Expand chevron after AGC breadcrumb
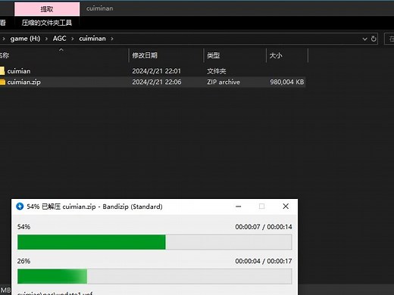 [x=73, y=39]
